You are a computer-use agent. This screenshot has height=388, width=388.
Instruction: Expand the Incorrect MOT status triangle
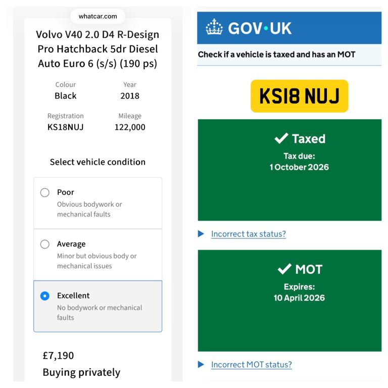202,364
